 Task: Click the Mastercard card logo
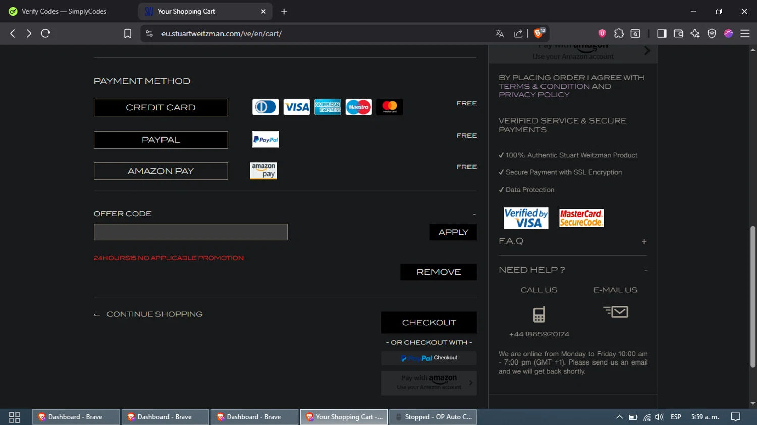[390, 107]
